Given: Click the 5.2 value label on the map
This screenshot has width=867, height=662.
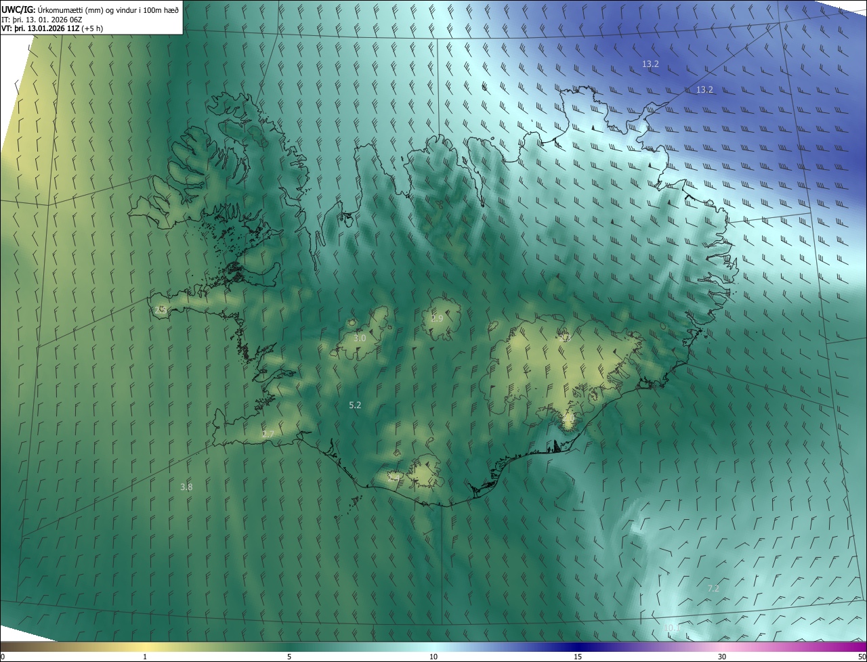Looking at the screenshot, I should pos(355,405).
